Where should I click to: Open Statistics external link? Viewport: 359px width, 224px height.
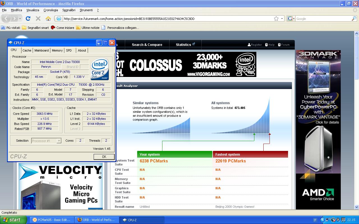click(x=185, y=45)
